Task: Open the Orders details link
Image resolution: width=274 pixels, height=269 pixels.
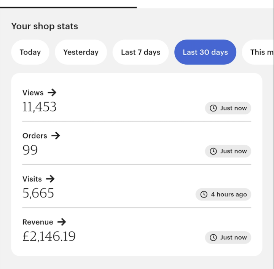Action: (x=35, y=135)
